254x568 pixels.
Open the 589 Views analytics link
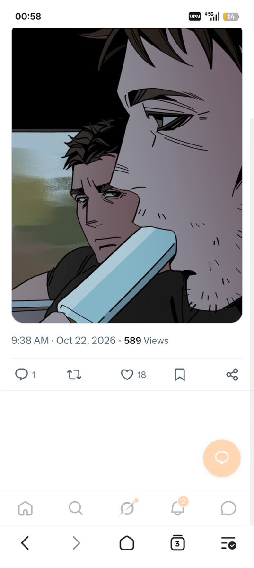tap(146, 341)
